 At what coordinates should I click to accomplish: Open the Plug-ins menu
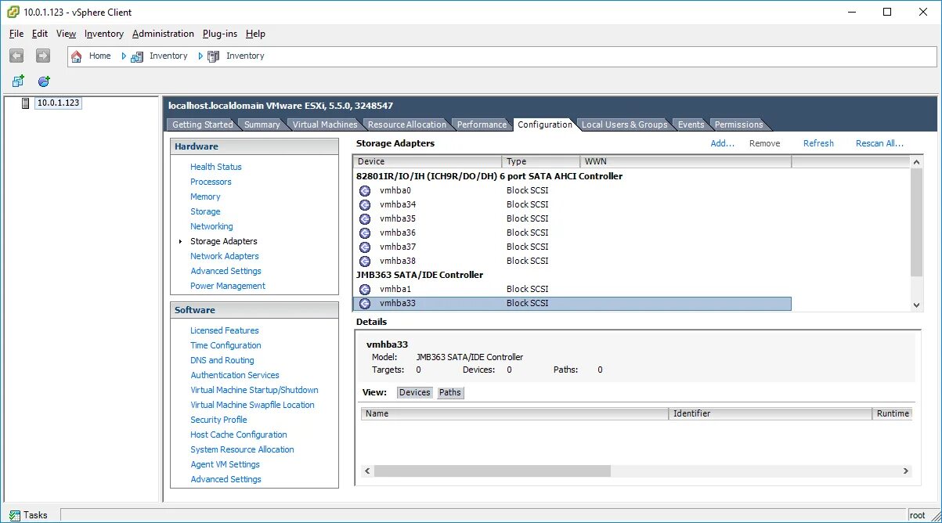click(x=220, y=34)
